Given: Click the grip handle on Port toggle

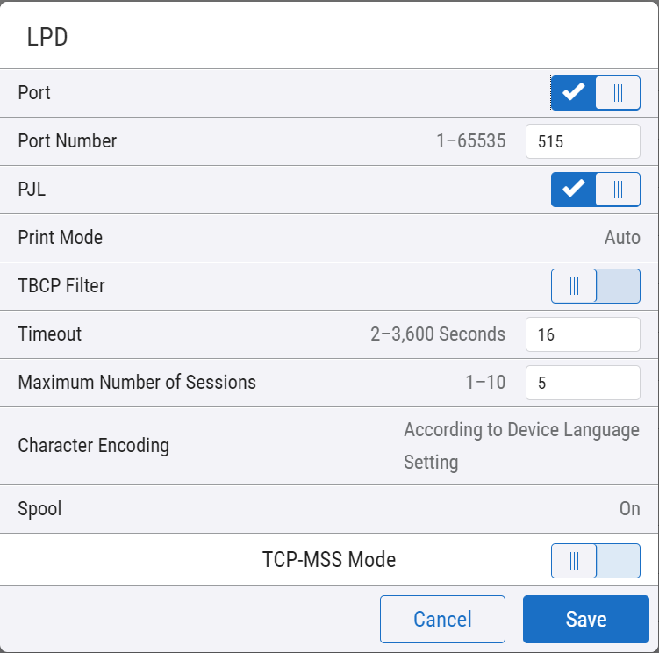Looking at the screenshot, I should pos(618,93).
